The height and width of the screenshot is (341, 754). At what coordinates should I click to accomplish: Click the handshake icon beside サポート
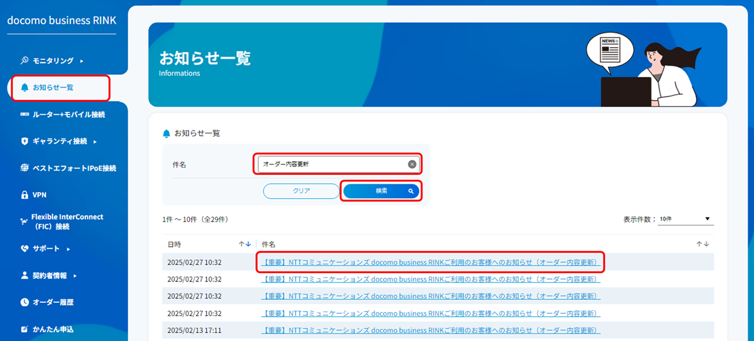[24, 249]
